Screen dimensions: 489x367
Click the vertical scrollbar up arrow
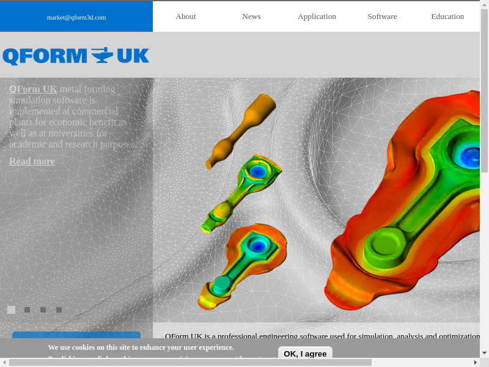[484, 5]
